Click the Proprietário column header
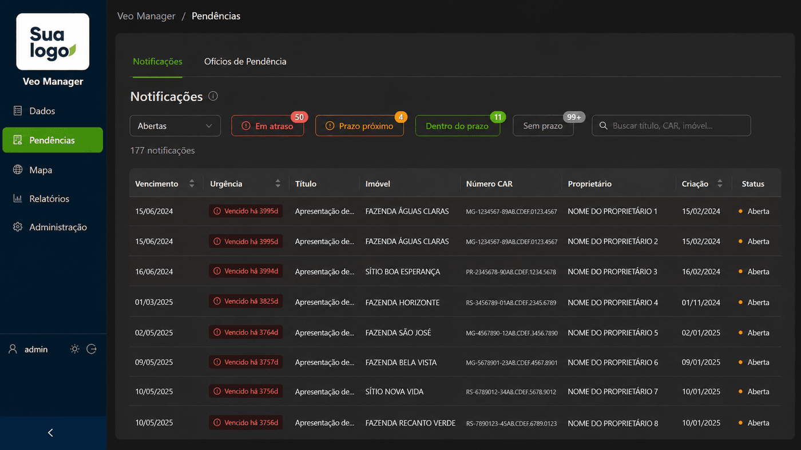 pyautogui.click(x=590, y=184)
